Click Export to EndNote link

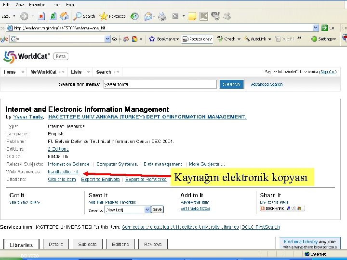coord(100,179)
